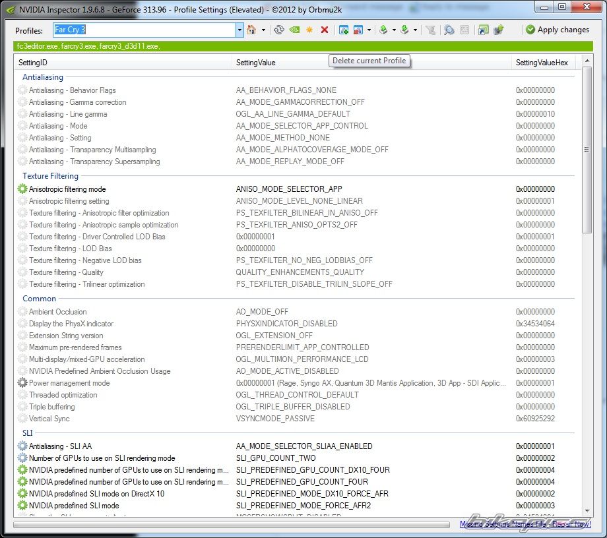607x538 pixels.
Task: Click the orange starburst create profile icon
Action: coord(309,30)
